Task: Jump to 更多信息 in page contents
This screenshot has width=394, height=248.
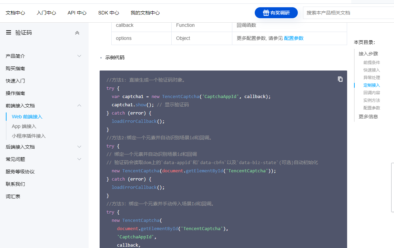Action: 368,117
